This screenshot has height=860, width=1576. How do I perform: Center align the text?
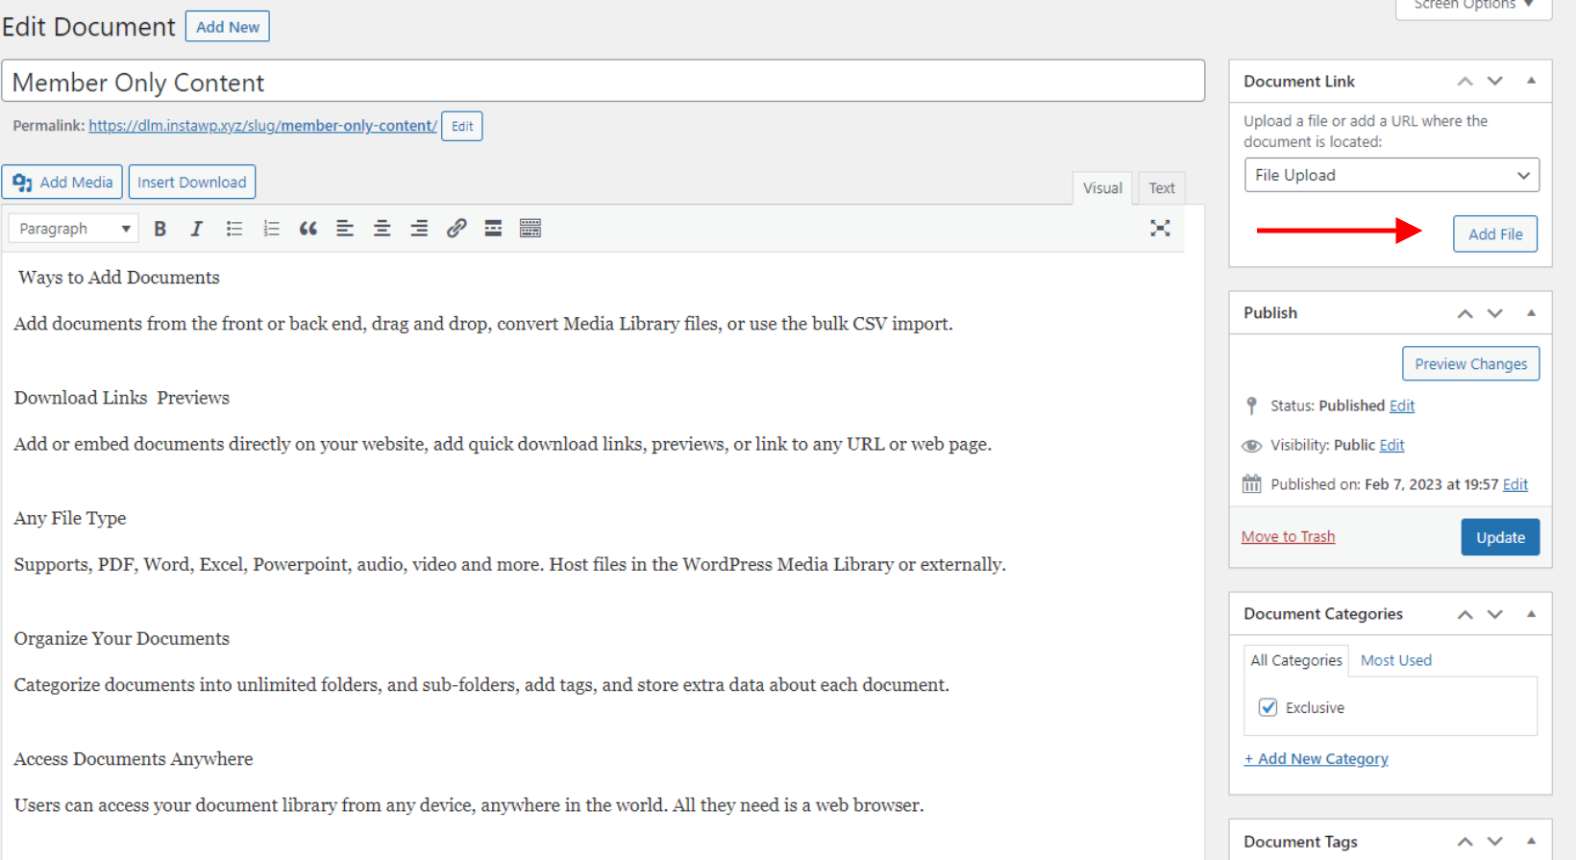point(382,229)
